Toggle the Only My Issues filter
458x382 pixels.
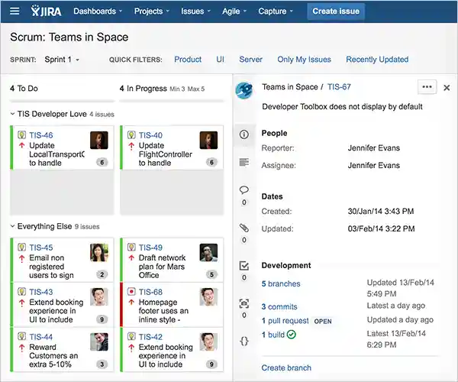(x=304, y=60)
